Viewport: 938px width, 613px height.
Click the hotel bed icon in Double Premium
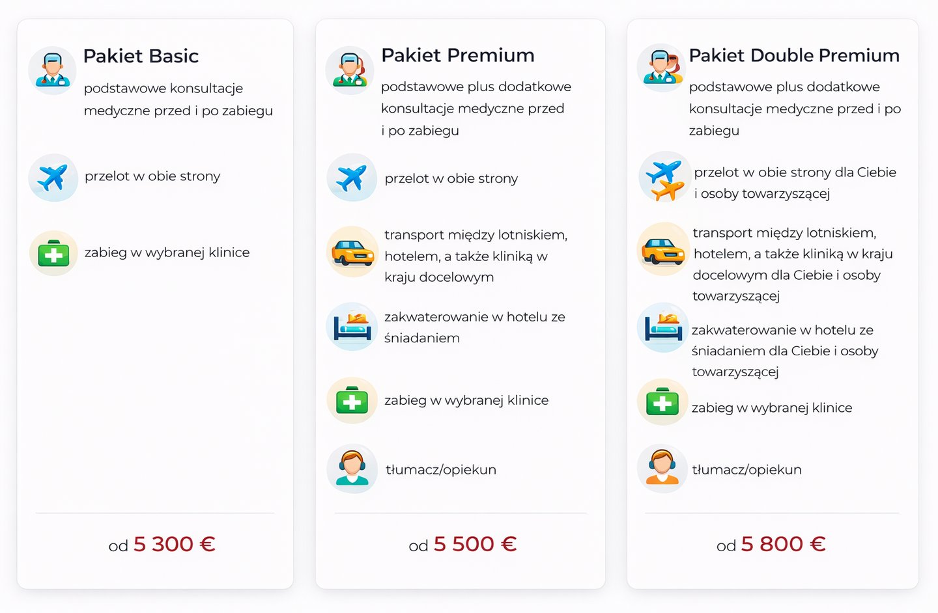(x=662, y=328)
